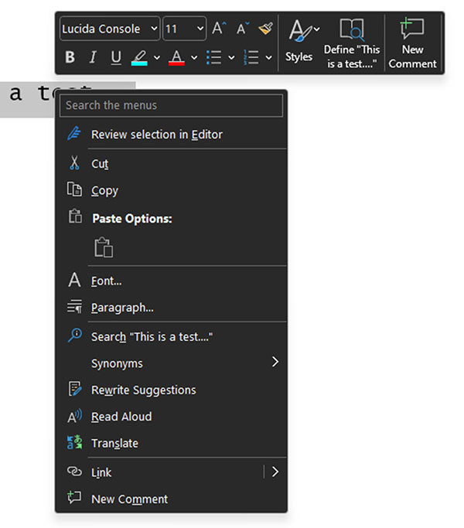Image resolution: width=464 pixels, height=528 pixels.
Task: Decrease font size with shrink icon
Action: tap(243, 29)
